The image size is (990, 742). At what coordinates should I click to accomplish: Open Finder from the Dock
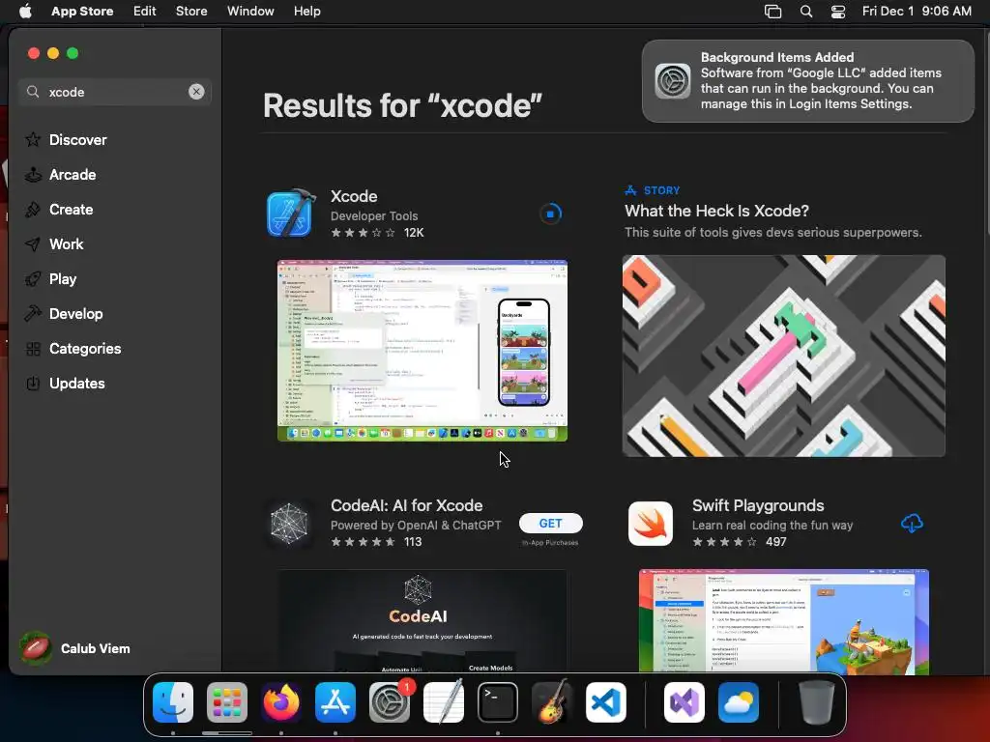(173, 702)
